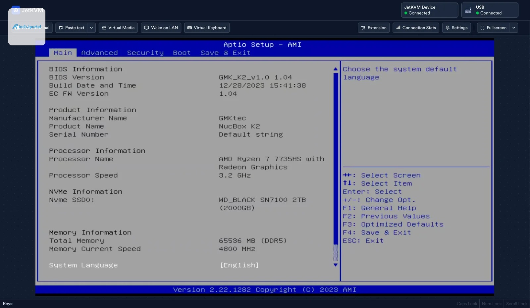This screenshot has width=530, height=308.
Task: Select the System Language option
Action: [83, 265]
